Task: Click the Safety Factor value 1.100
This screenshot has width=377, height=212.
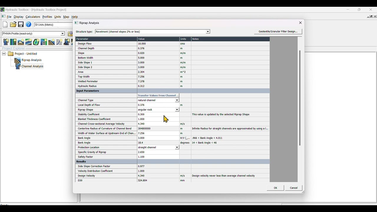Action: tap(158, 157)
